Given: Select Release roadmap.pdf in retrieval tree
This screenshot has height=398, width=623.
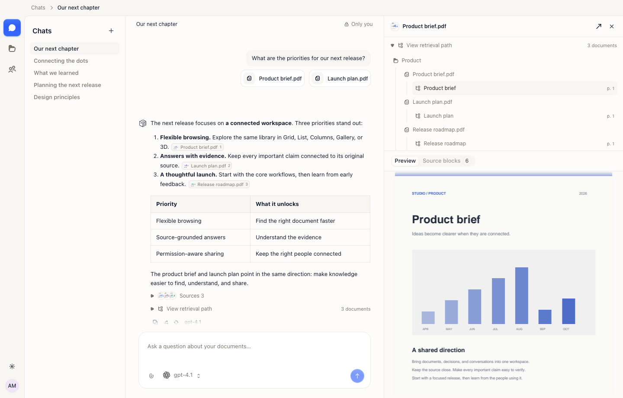Looking at the screenshot, I should tap(434, 130).
